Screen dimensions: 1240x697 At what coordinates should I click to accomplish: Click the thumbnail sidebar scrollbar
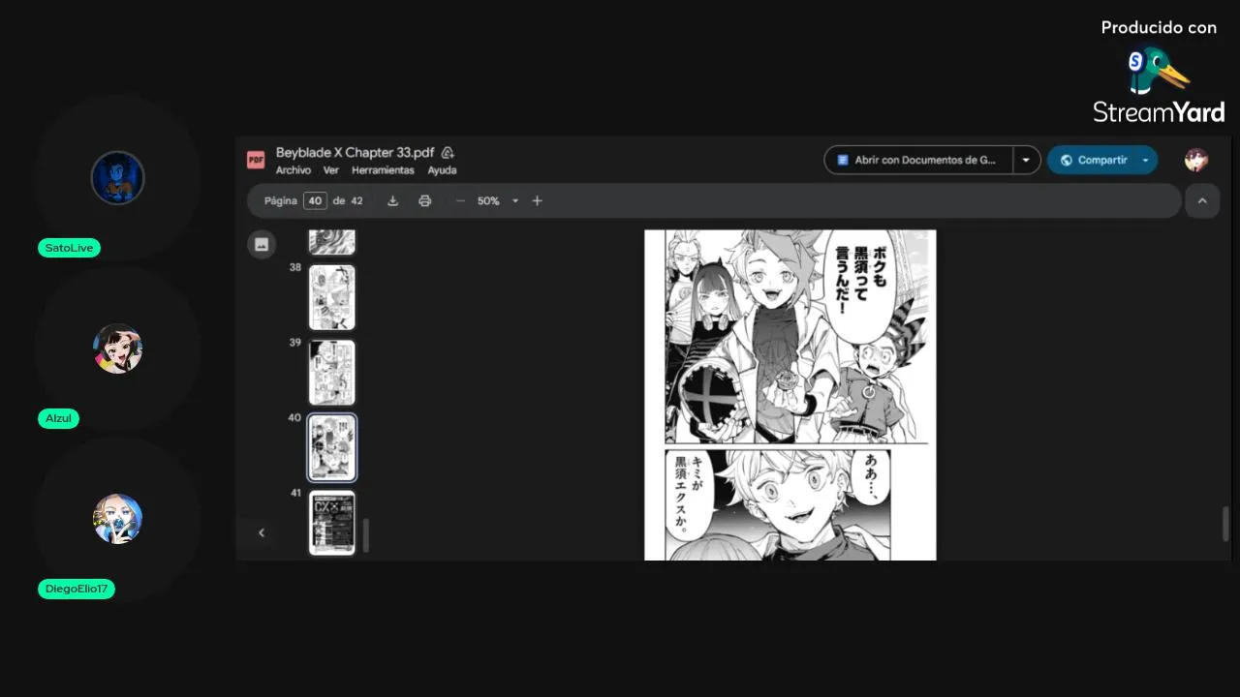coord(365,535)
